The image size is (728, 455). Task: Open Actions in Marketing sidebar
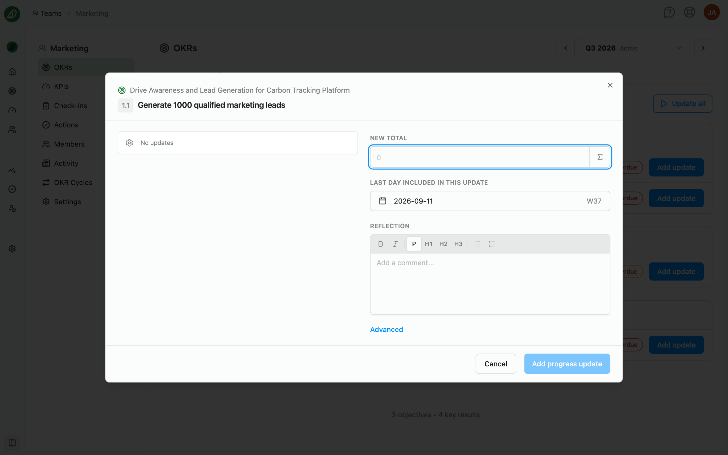86,125
